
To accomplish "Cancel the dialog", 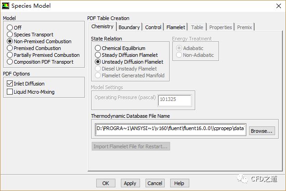I will (x=155, y=183).
